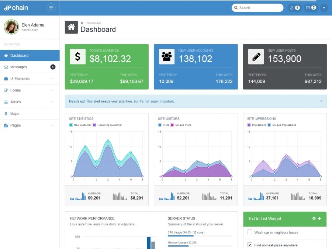
Task: Uncheck Find and eat pizza anywhere
Action: 250,245
